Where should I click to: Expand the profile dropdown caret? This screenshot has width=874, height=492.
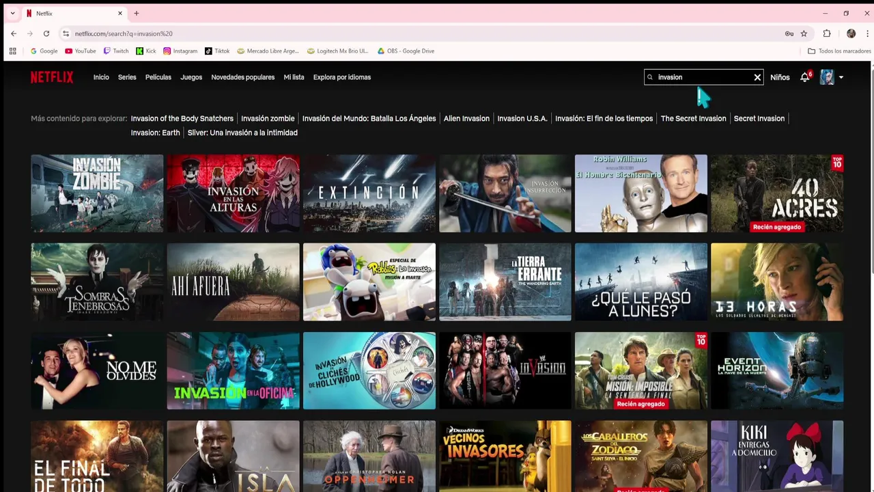pos(841,78)
